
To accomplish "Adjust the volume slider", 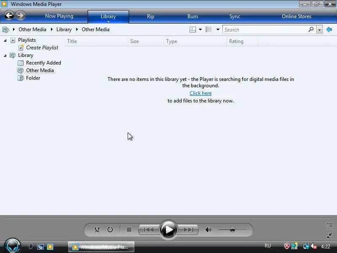I will (233, 230).
